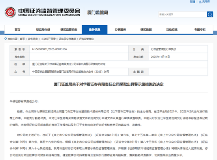
Task: Switch to traditional Chinese via 繁體 link
Action: (x=193, y=2)
